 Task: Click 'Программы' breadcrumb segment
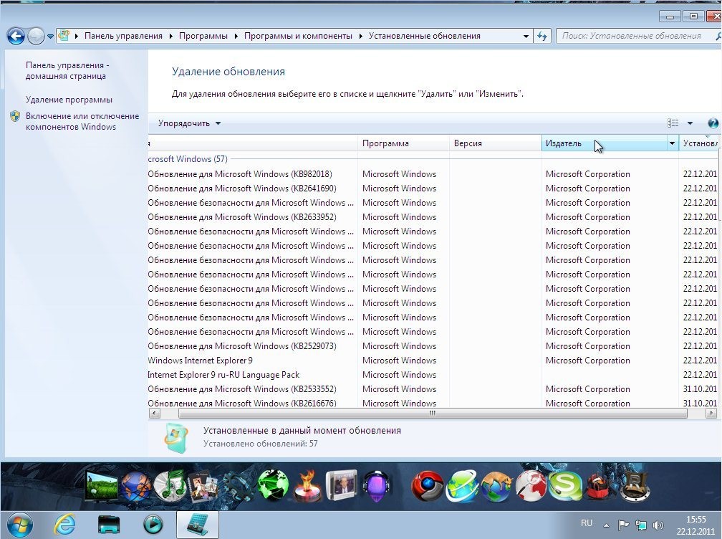coord(203,36)
